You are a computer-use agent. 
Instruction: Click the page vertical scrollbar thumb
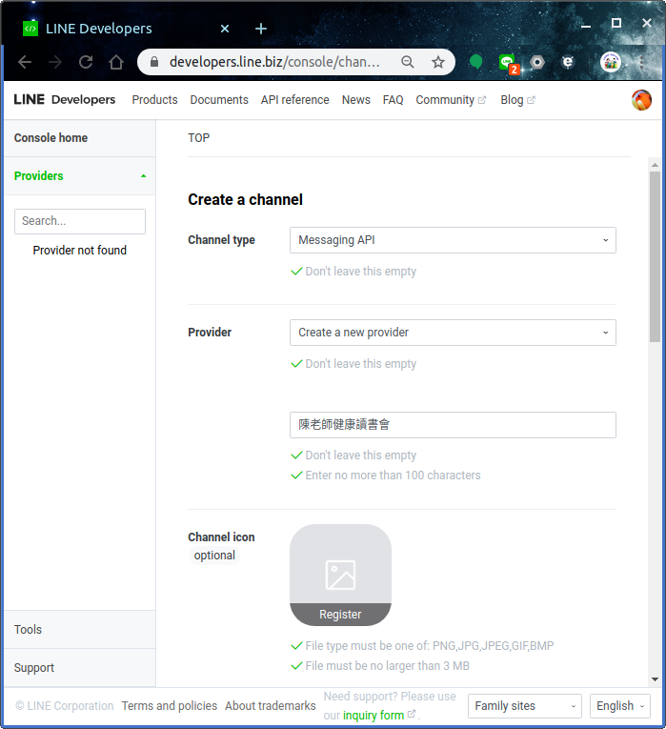[x=655, y=257]
